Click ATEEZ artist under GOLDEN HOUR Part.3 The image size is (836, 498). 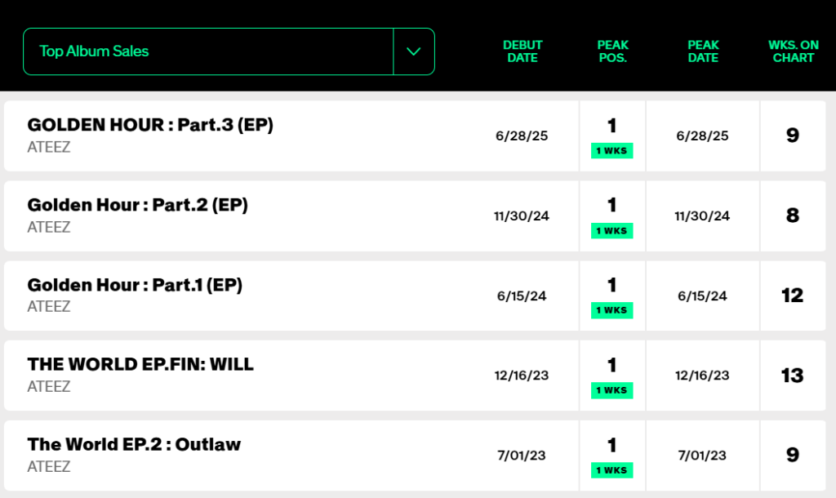49,148
